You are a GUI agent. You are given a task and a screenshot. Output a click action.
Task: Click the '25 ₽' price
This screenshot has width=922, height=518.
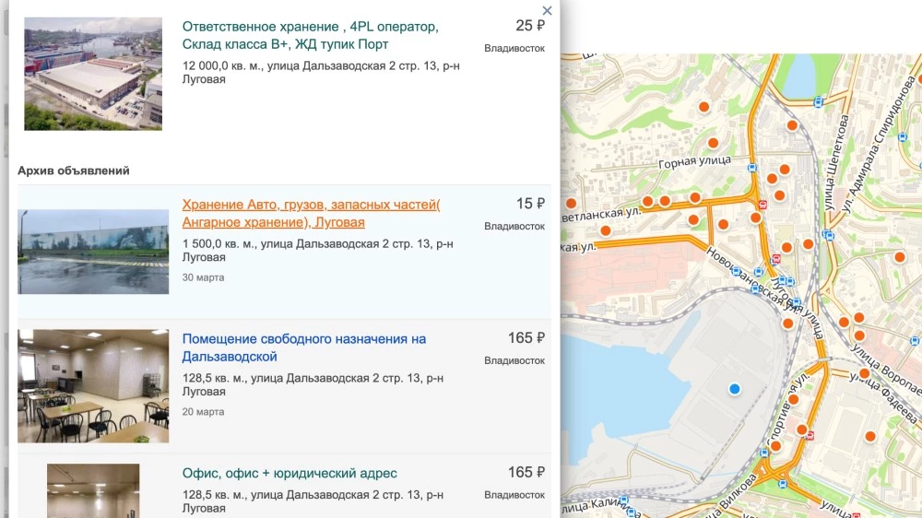point(530,26)
